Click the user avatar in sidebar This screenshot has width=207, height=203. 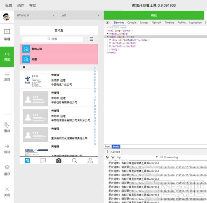(x=6, y=17)
